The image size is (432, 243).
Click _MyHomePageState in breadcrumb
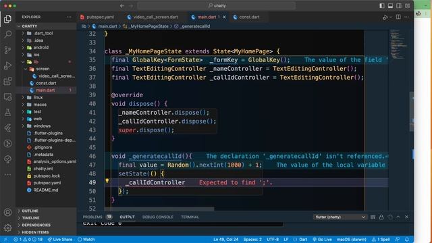pos(148,26)
